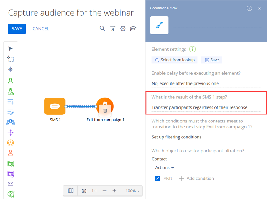
Task: Open the academy graduation cap icon
Action: point(133,28)
